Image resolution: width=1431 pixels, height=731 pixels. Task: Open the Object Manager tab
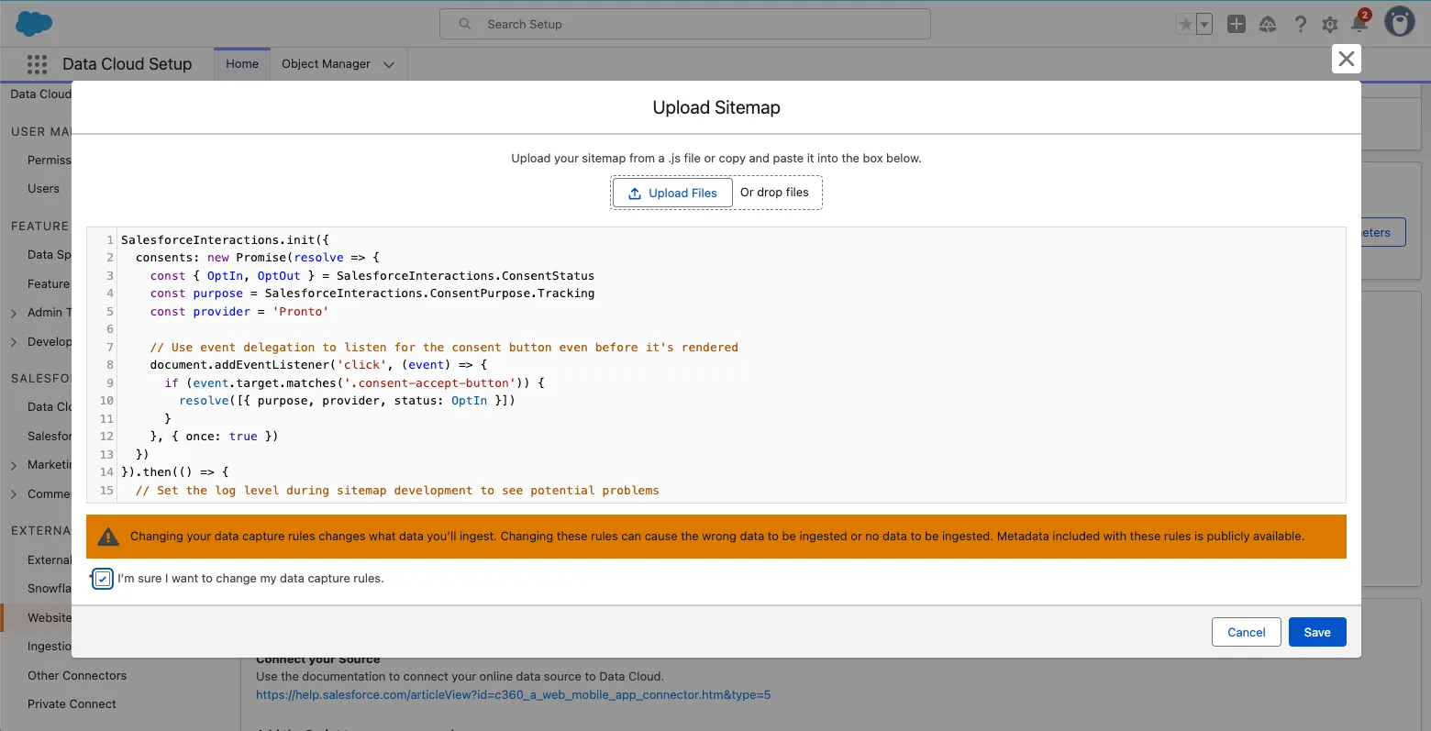pyautogui.click(x=326, y=64)
